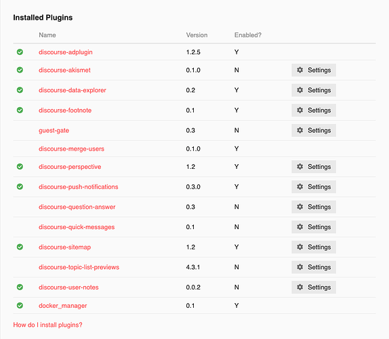The width and height of the screenshot is (389, 339).
Task: Click version 4.3.1 of discourse-topic-list-previews
Action: [x=193, y=267]
